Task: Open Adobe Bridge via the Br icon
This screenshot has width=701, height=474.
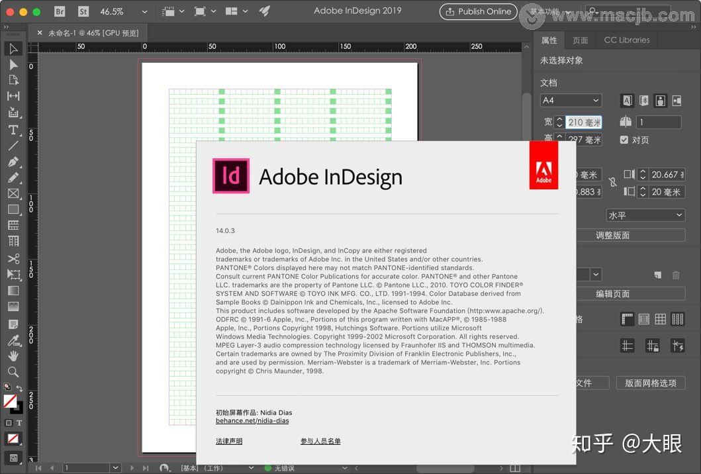Action: 60,11
